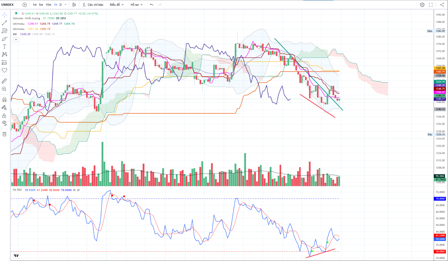Click the orange 1260.79 price tag

click(x=440, y=72)
